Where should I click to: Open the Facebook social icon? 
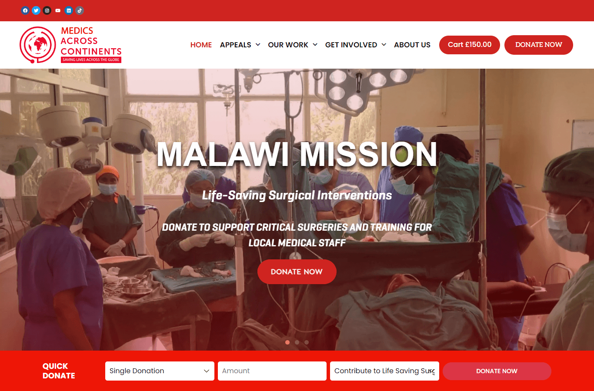coord(25,10)
